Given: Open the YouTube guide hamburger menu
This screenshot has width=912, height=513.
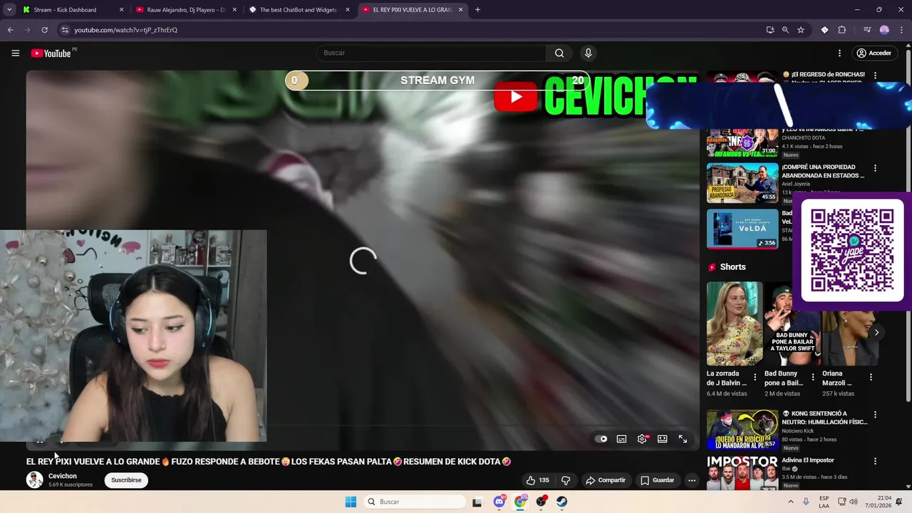Looking at the screenshot, I should click(x=15, y=53).
